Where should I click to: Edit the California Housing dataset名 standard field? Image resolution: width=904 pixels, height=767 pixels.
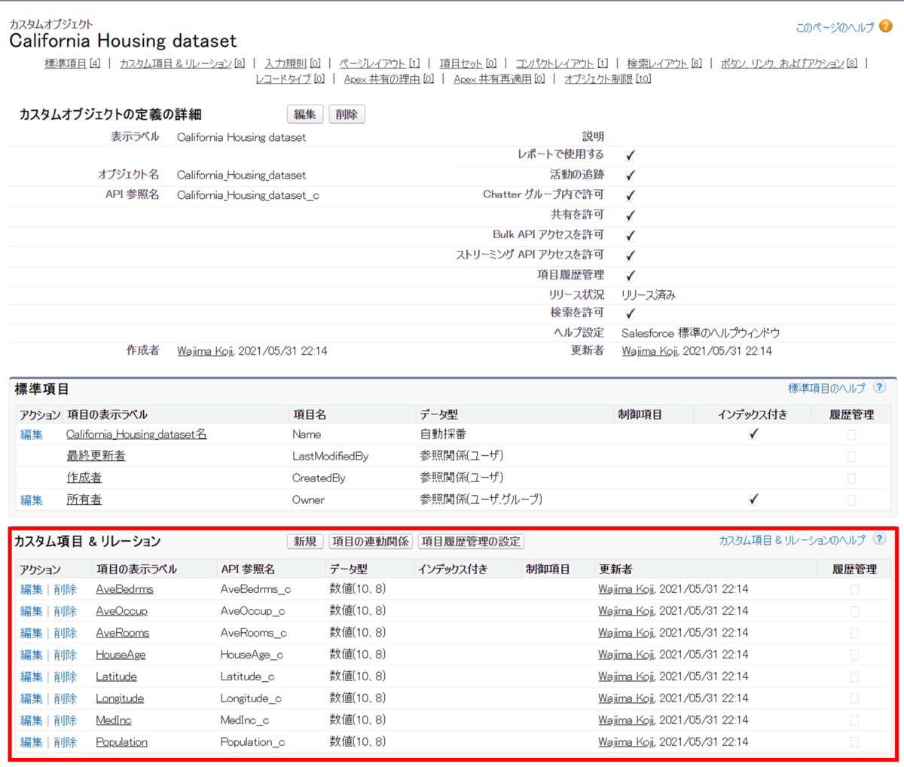(x=32, y=434)
